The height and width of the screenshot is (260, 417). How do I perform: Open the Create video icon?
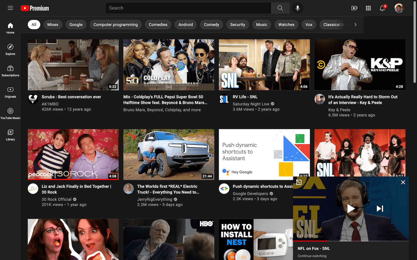pyautogui.click(x=354, y=8)
